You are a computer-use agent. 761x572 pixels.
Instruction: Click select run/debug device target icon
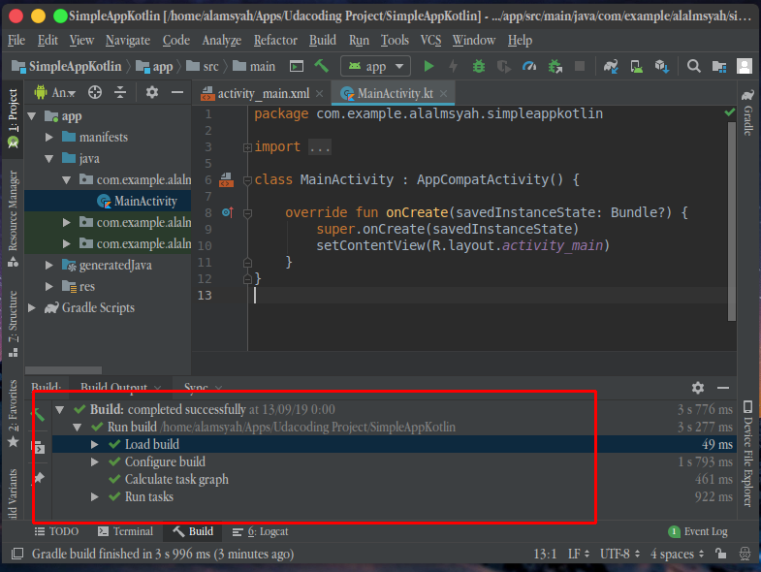click(296, 66)
